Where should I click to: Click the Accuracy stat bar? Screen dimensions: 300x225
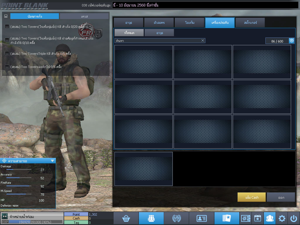point(19,178)
